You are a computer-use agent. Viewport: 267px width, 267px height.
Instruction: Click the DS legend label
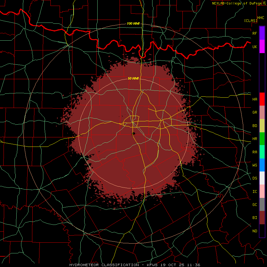tap(255, 178)
